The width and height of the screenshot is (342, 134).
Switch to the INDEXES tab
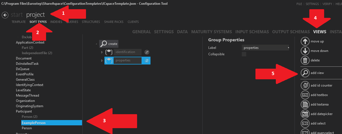point(56,22)
